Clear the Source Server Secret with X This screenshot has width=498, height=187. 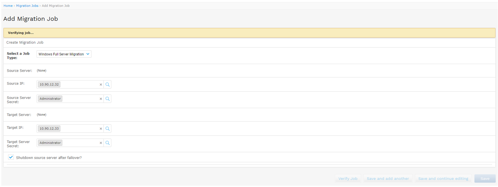click(101, 99)
